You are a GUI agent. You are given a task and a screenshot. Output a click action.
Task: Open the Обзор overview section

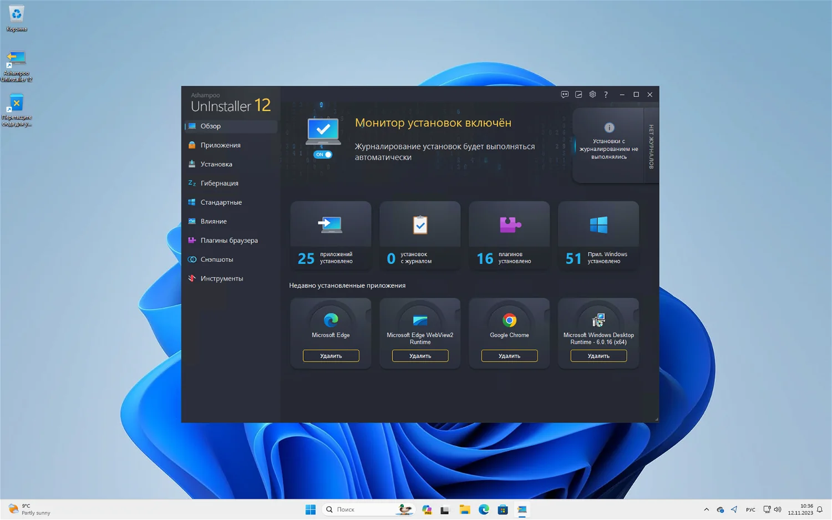click(231, 126)
